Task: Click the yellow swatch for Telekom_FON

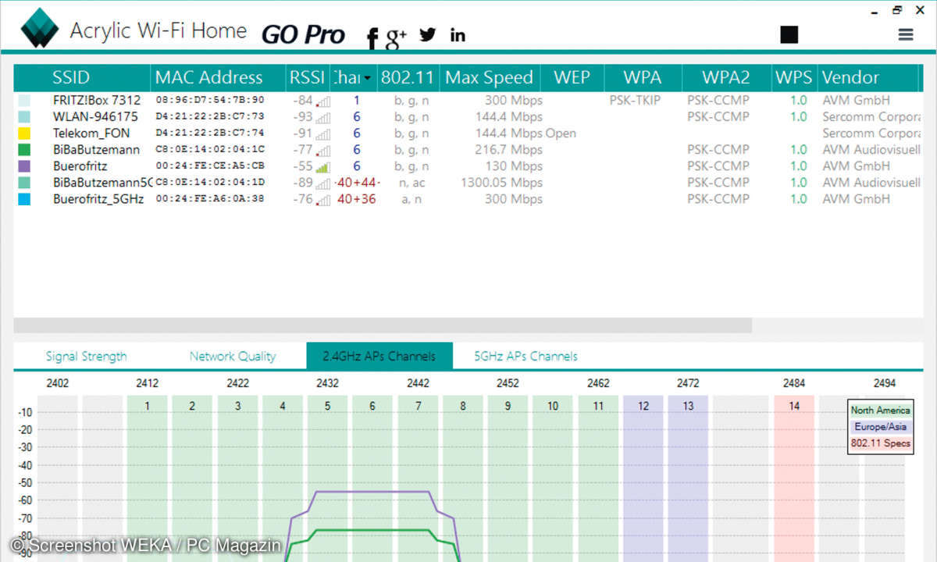Action: tap(24, 133)
